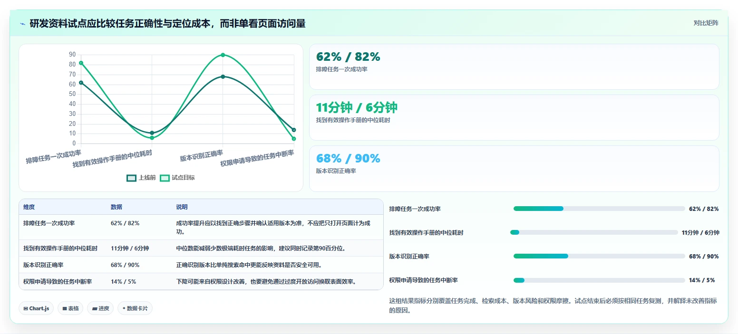Viewport: 738px width, 334px height.
Task: Click the 试点目标 point at 找到有效操作手册的中位耗时
Action: tap(152, 138)
